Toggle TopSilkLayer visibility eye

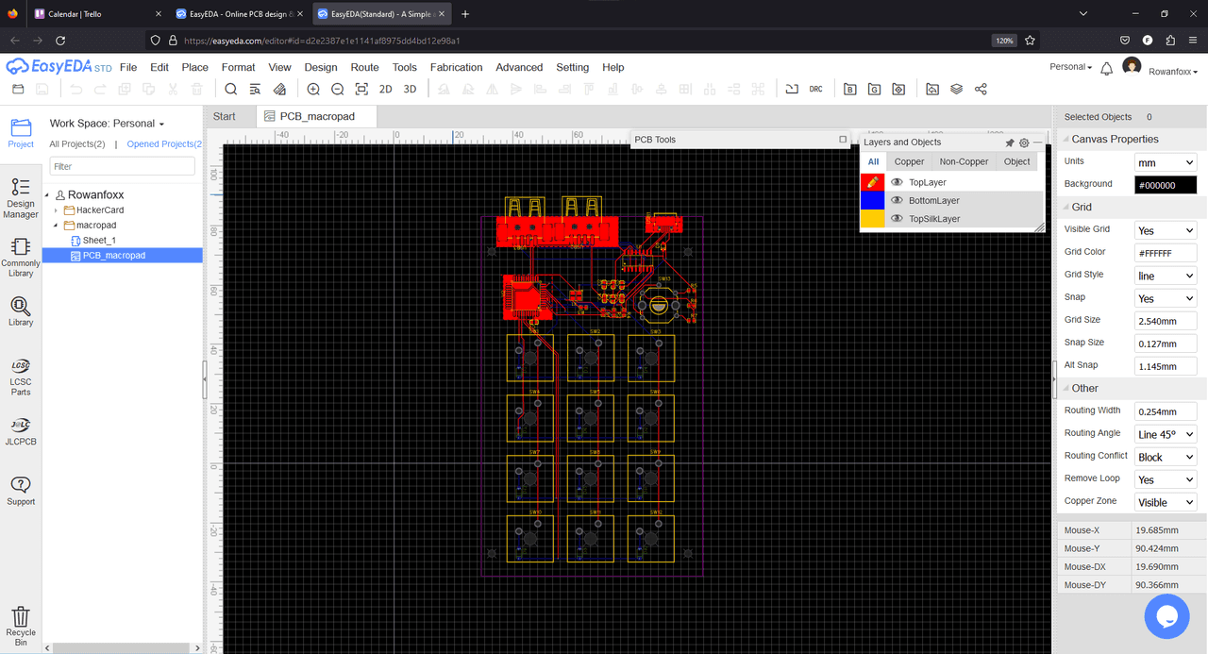(x=897, y=218)
